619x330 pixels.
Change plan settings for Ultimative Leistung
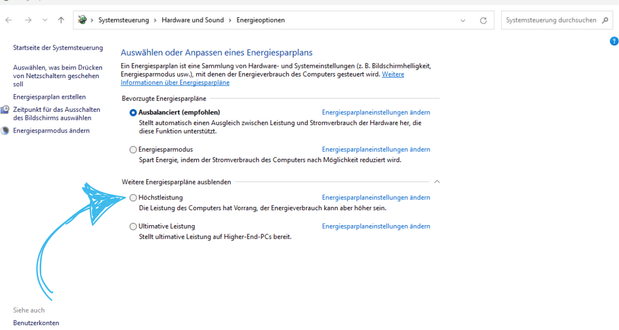coord(376,226)
